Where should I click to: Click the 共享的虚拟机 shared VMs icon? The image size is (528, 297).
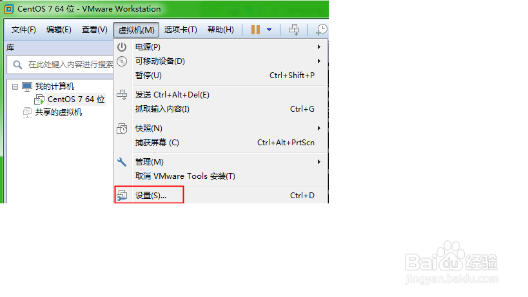click(27, 112)
